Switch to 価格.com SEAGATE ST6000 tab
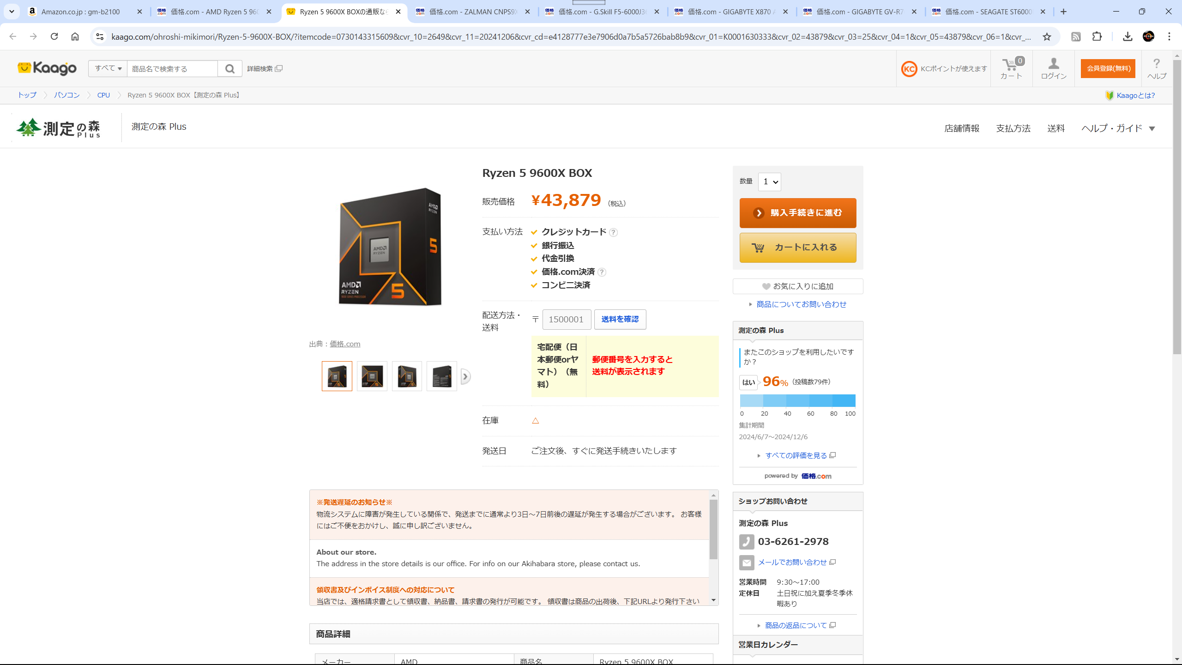 [989, 12]
